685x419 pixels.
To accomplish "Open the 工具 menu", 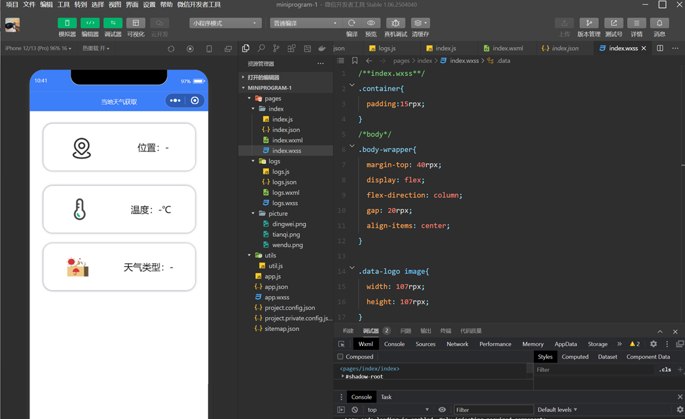I will (63, 4).
